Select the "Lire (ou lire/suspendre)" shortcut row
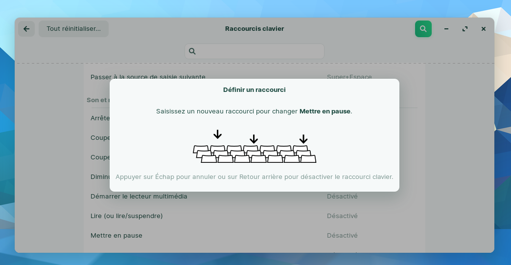Image resolution: width=511 pixels, height=265 pixels. tap(127, 216)
